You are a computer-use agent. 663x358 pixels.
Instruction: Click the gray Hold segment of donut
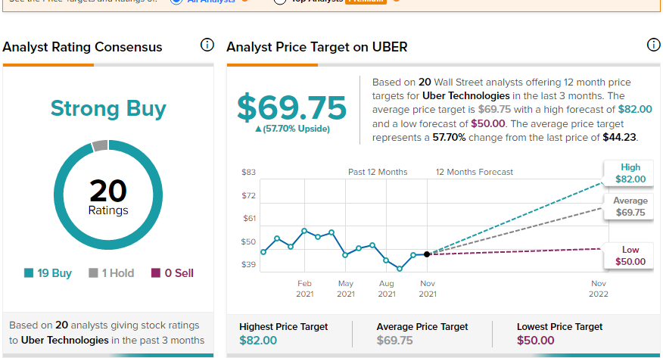click(100, 145)
